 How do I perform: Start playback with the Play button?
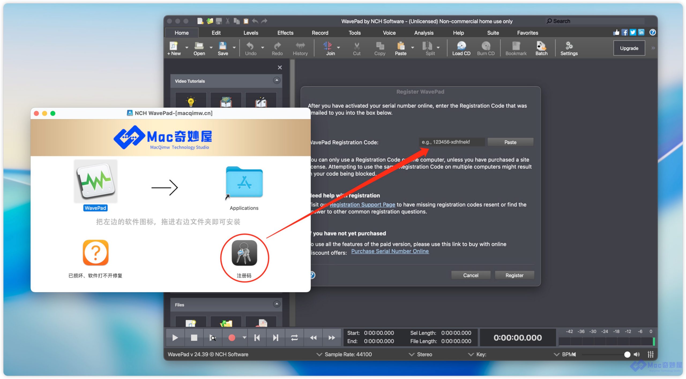click(x=175, y=338)
